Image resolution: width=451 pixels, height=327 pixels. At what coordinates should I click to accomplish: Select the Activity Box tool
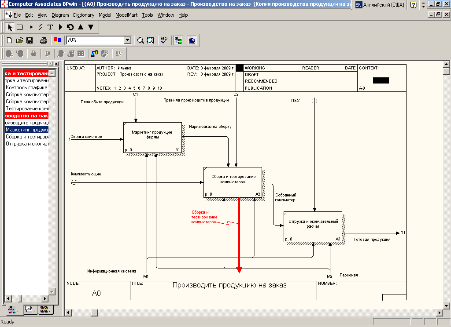click(19, 27)
